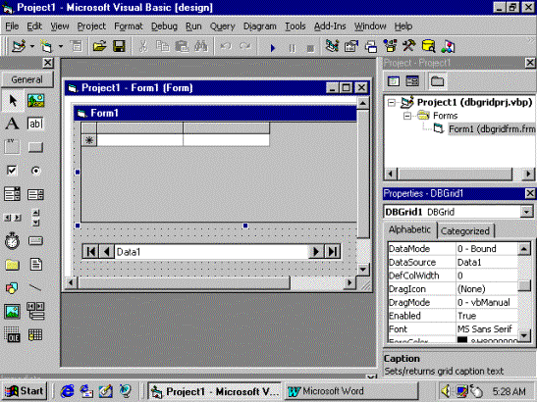Select the ListBox tool

coord(35,194)
